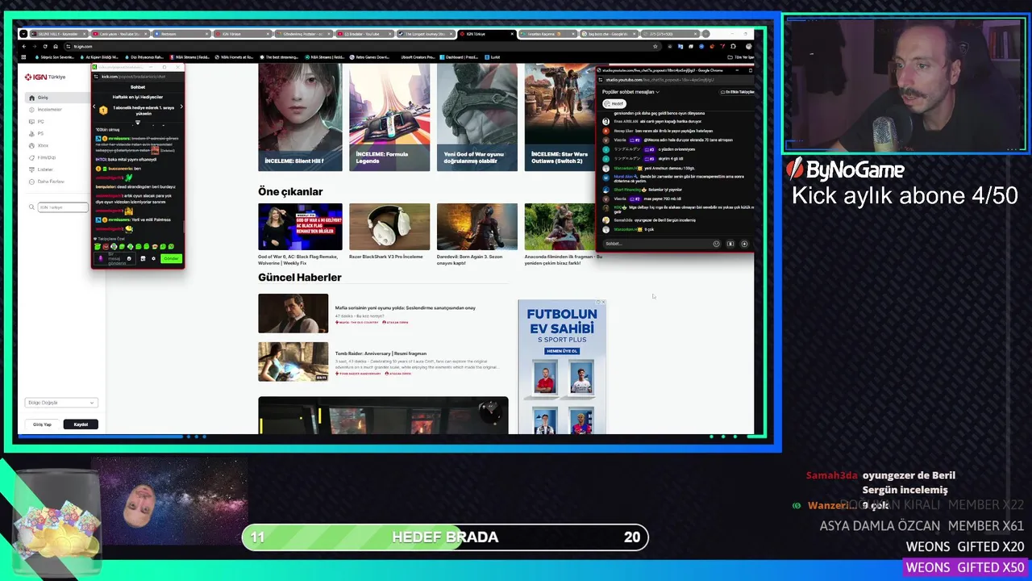Go back with the browser back arrow
Screen dimensions: 1032x581
pos(23,46)
